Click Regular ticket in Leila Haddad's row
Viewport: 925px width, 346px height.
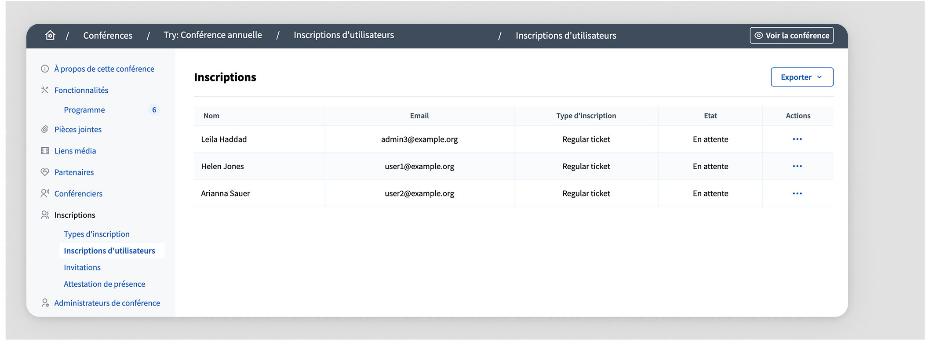coord(586,139)
